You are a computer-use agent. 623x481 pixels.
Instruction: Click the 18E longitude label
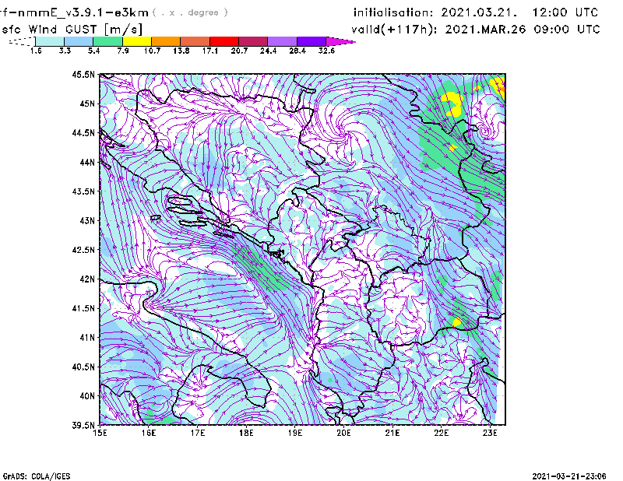click(x=246, y=433)
